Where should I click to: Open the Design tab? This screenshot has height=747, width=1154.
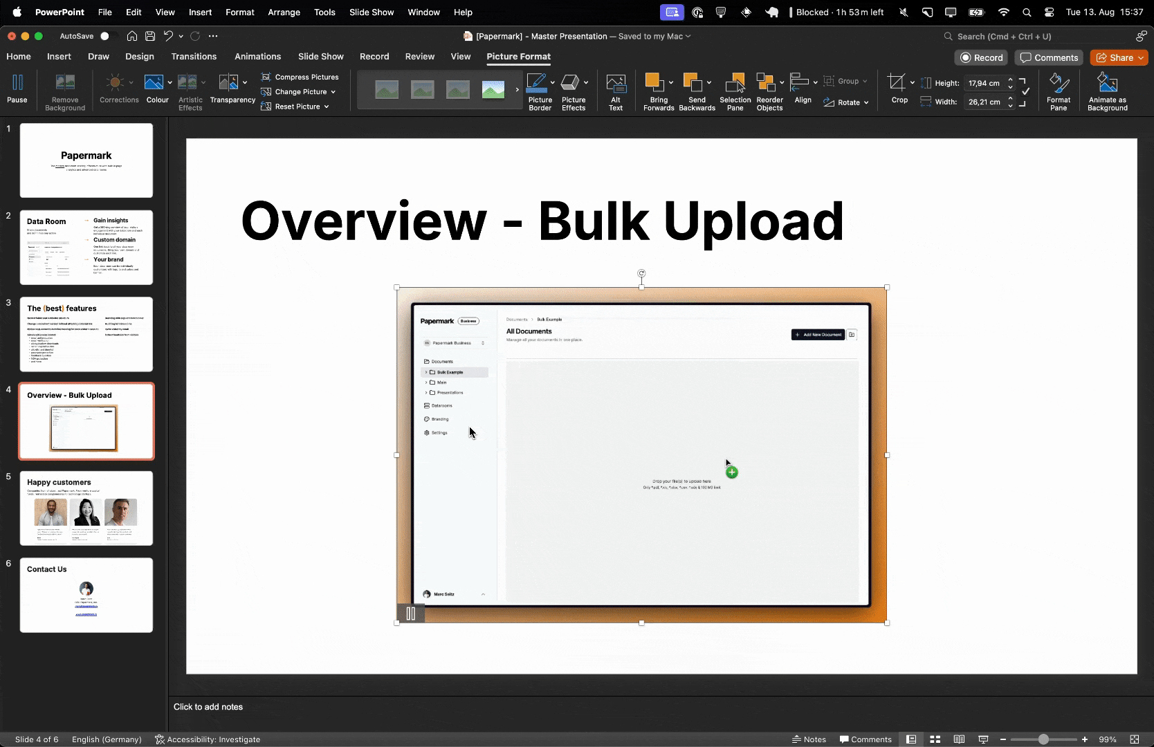[x=140, y=57]
